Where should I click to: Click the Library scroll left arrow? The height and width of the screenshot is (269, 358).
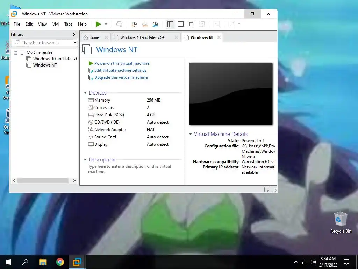click(x=14, y=180)
